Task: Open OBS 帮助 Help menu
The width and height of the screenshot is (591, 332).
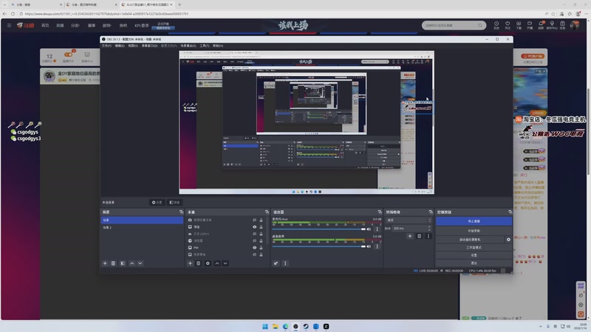Action: pos(218,46)
